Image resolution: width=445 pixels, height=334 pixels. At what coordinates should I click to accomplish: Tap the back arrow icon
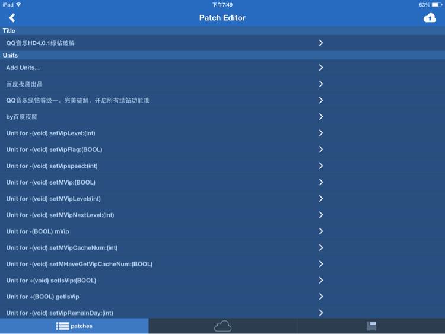[12, 18]
